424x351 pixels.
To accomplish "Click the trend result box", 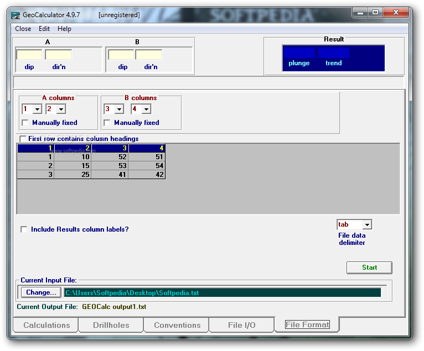I will coord(334,53).
